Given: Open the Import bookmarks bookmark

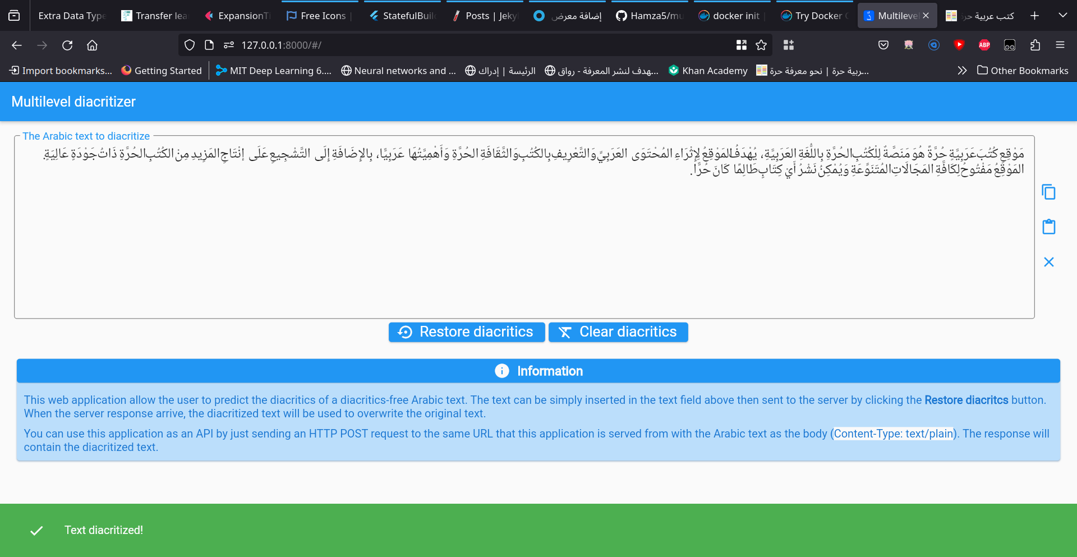Looking at the screenshot, I should pos(61,71).
